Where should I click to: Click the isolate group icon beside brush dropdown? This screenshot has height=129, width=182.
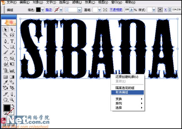click(x=105, y=10)
